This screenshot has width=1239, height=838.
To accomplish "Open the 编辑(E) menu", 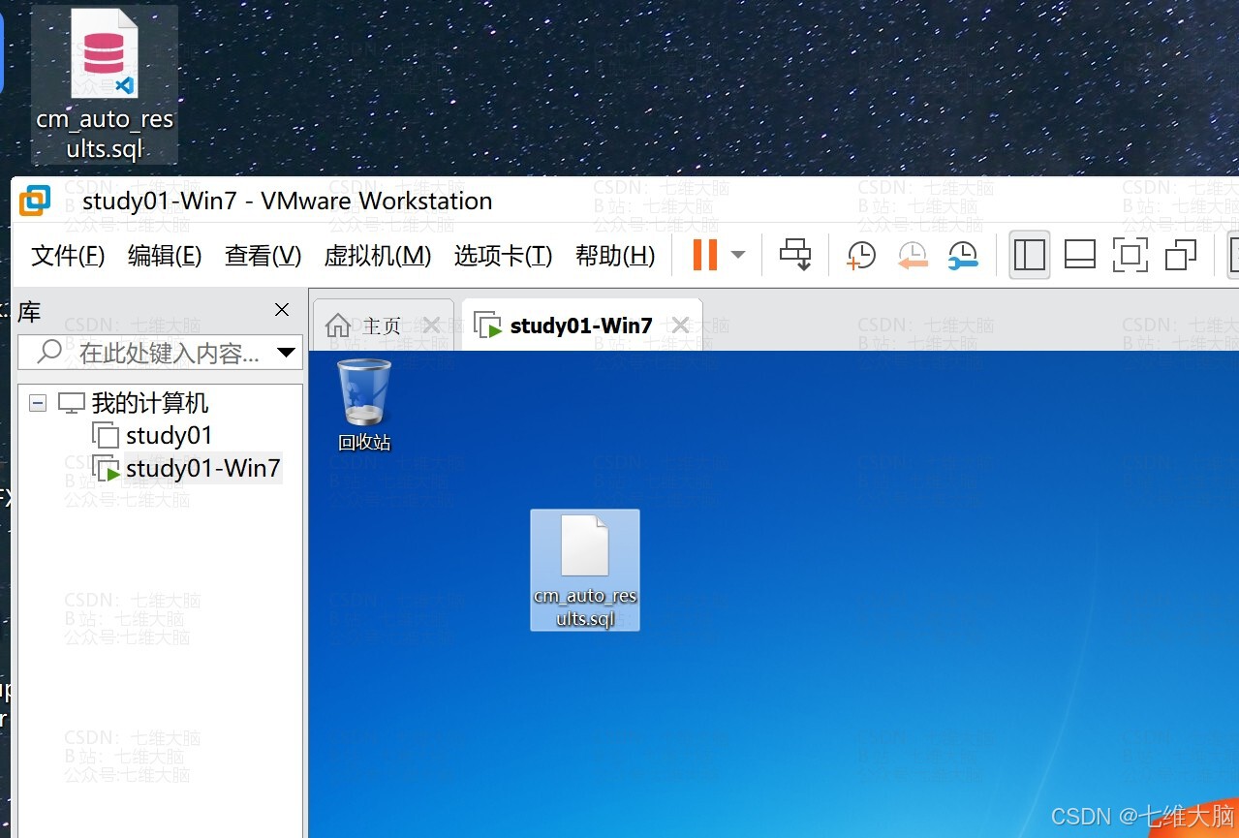I will [x=165, y=256].
